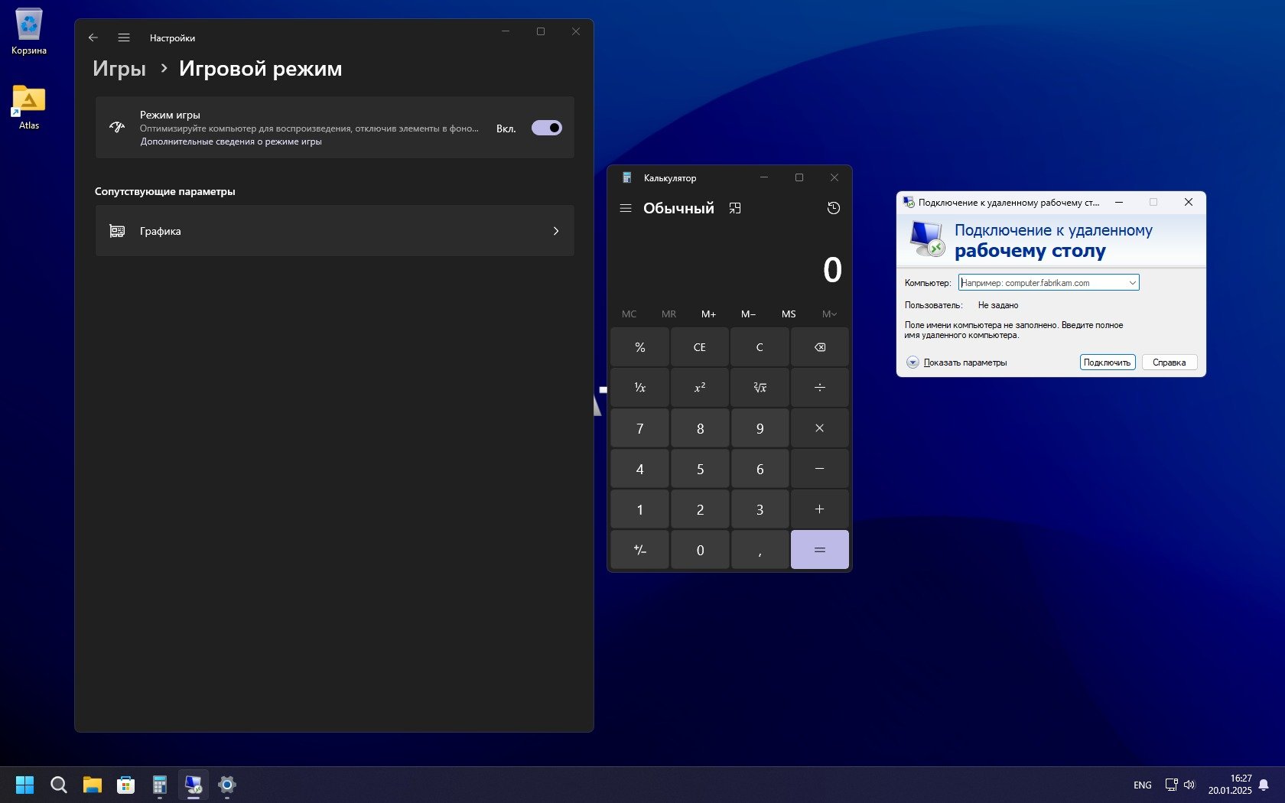1285x803 pixels.
Task: Click the keep-on-top calculator icon
Action: (735, 208)
